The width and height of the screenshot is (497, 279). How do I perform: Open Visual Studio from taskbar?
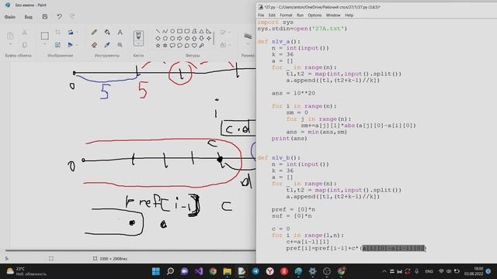[x=199, y=271]
